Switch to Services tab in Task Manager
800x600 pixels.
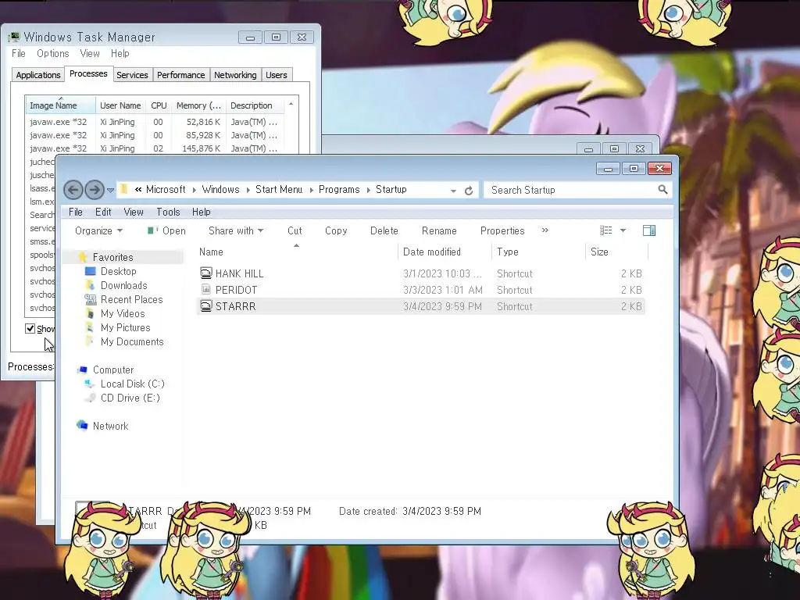point(132,75)
